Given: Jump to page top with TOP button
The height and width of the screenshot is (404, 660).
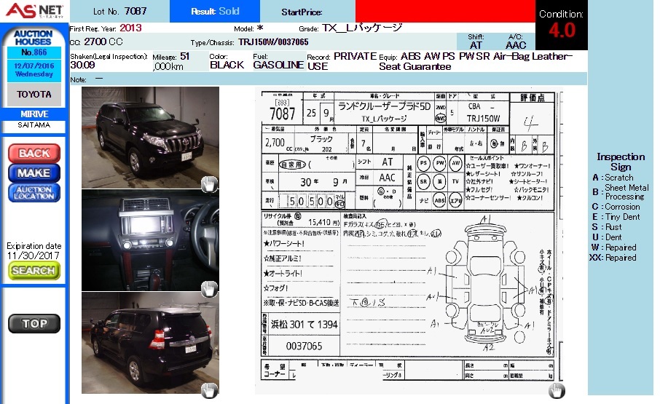Looking at the screenshot, I should (x=34, y=324).
